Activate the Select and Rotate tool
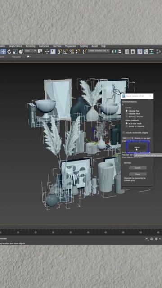This screenshot has width=162, height=288. click(9, 52)
